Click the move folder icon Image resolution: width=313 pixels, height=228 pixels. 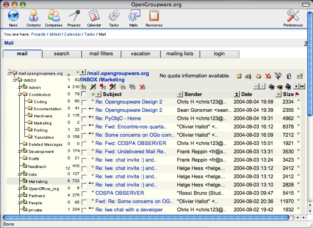tap(259, 76)
